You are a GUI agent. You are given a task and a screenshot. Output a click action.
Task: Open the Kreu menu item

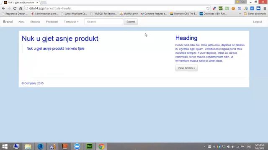tap(21, 22)
